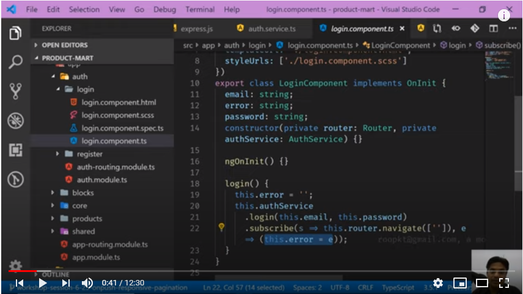The height and width of the screenshot is (294, 523).
Task: Open the Help menu
Action: point(232,9)
